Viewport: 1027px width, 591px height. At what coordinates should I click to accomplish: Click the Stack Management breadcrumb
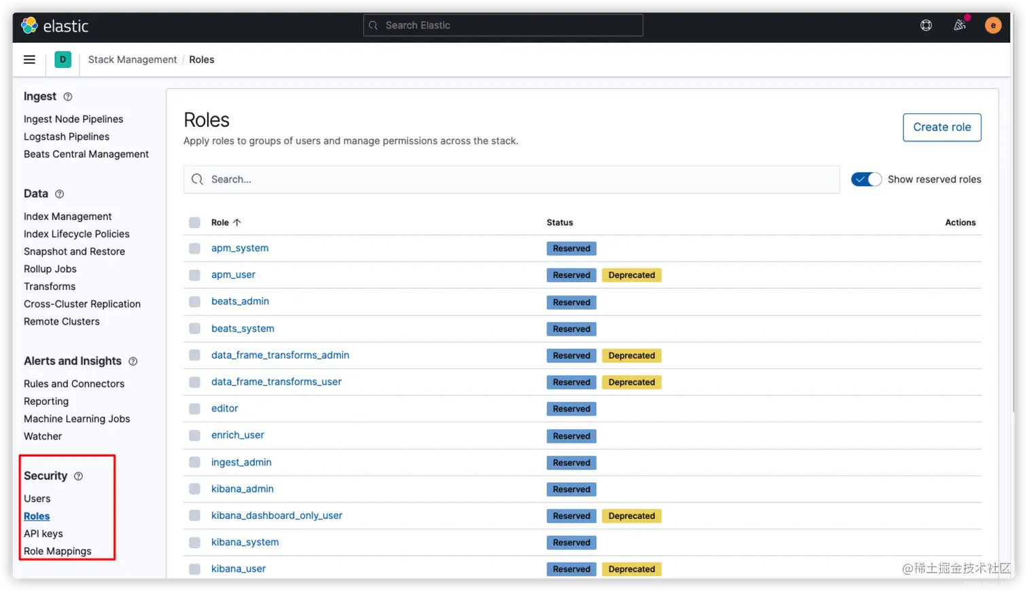[132, 60]
